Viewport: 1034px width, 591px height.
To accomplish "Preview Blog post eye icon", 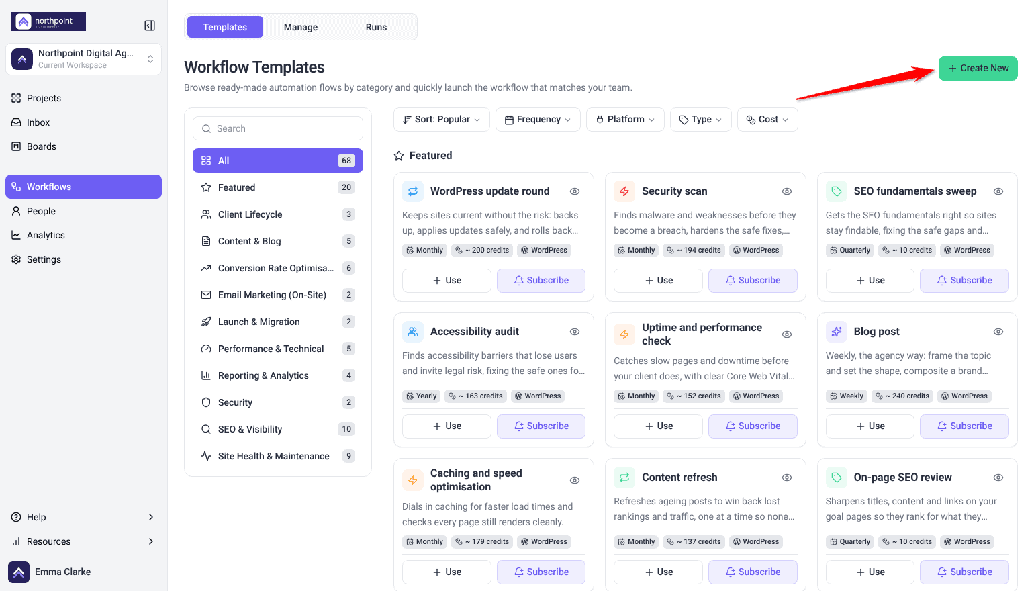I will [x=998, y=332].
